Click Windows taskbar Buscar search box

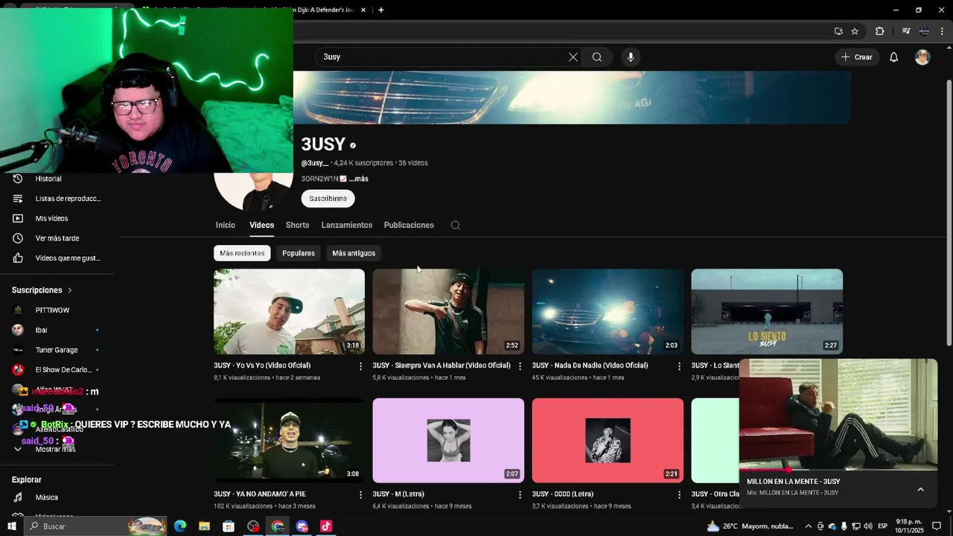pos(95,526)
